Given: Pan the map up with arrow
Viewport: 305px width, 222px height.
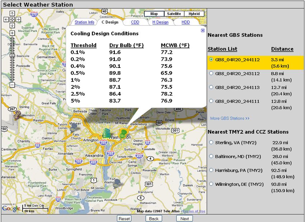Looking at the screenshot, I should point(12,13).
